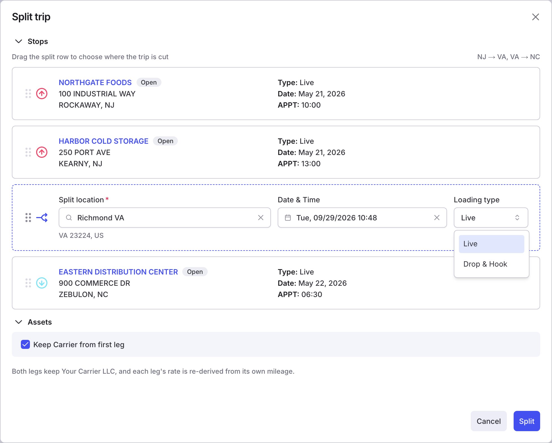Click APPT: 06:30 for Eastern Distribution Center
The image size is (552, 443).
point(300,294)
